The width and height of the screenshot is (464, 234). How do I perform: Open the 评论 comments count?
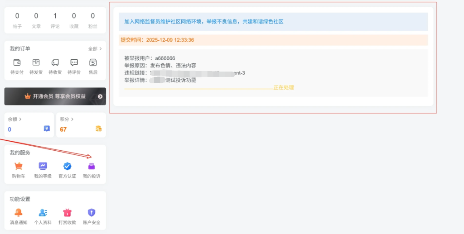55,20
